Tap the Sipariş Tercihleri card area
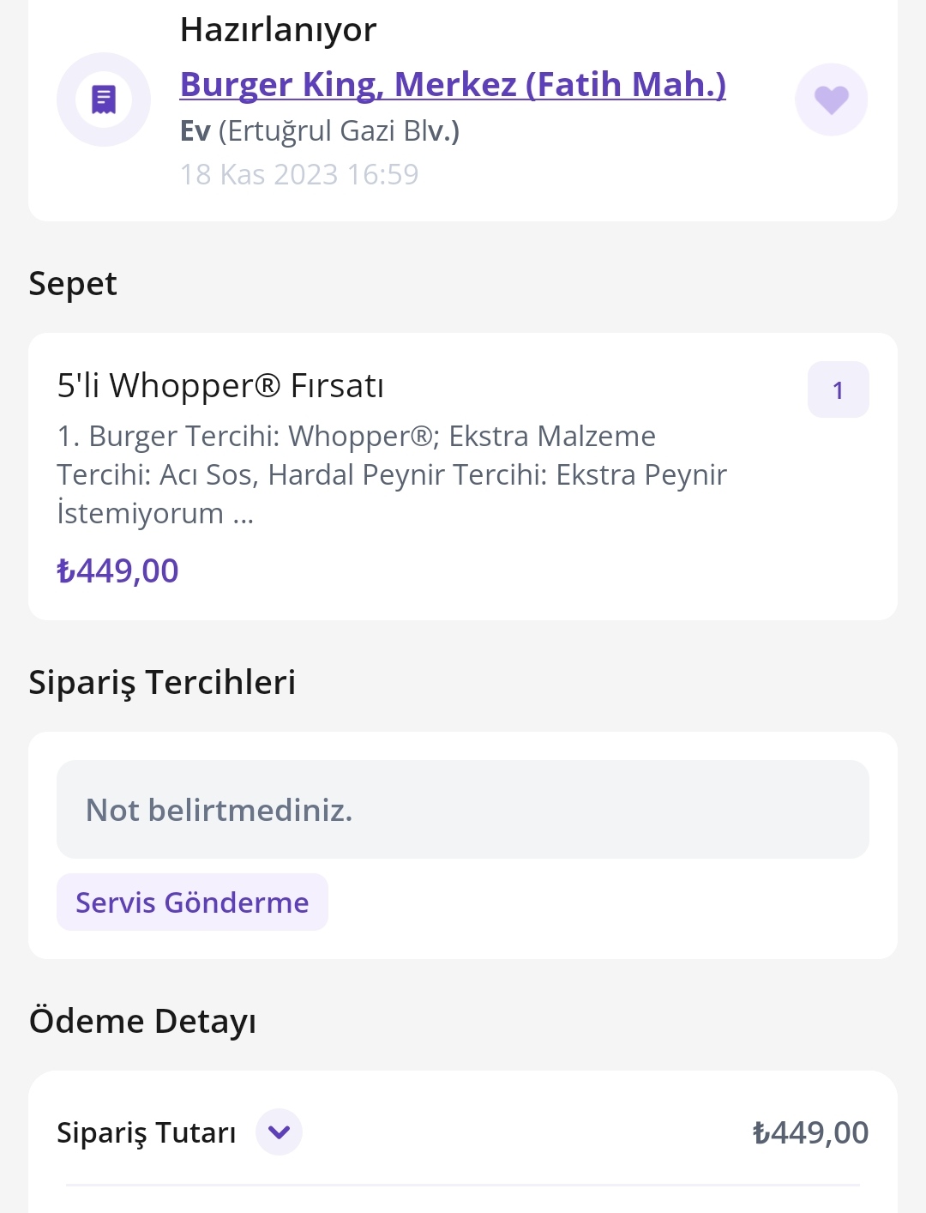 pyautogui.click(x=463, y=845)
